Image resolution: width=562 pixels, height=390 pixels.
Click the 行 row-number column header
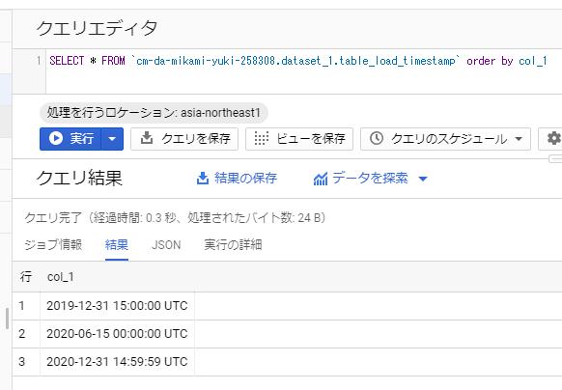coord(26,277)
